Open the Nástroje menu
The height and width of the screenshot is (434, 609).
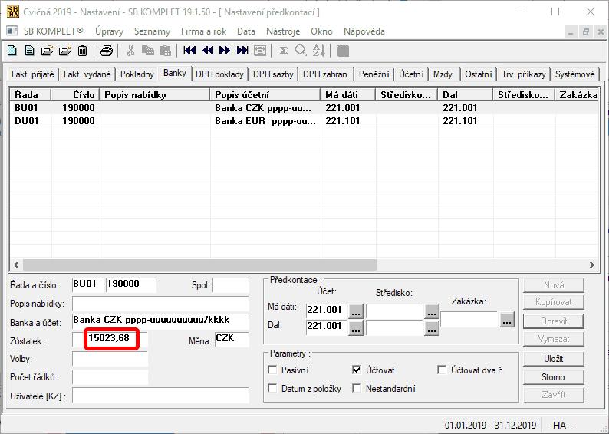[283, 31]
